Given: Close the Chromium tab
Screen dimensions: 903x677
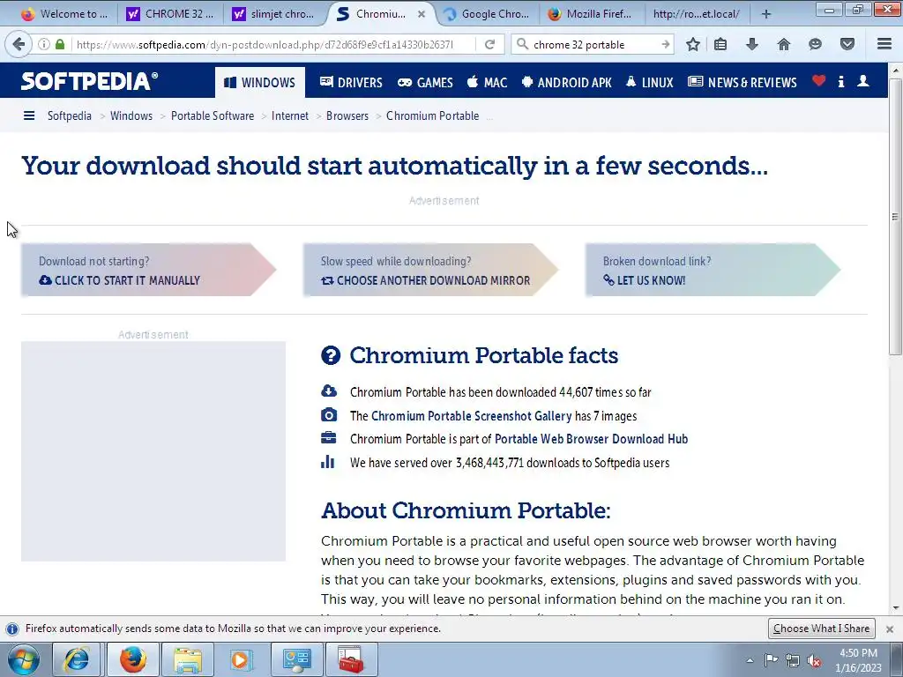Looking at the screenshot, I should pyautogui.click(x=422, y=14).
